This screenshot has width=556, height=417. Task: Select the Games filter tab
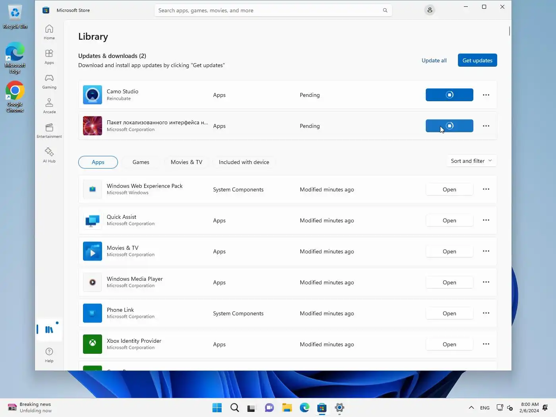pos(141,162)
